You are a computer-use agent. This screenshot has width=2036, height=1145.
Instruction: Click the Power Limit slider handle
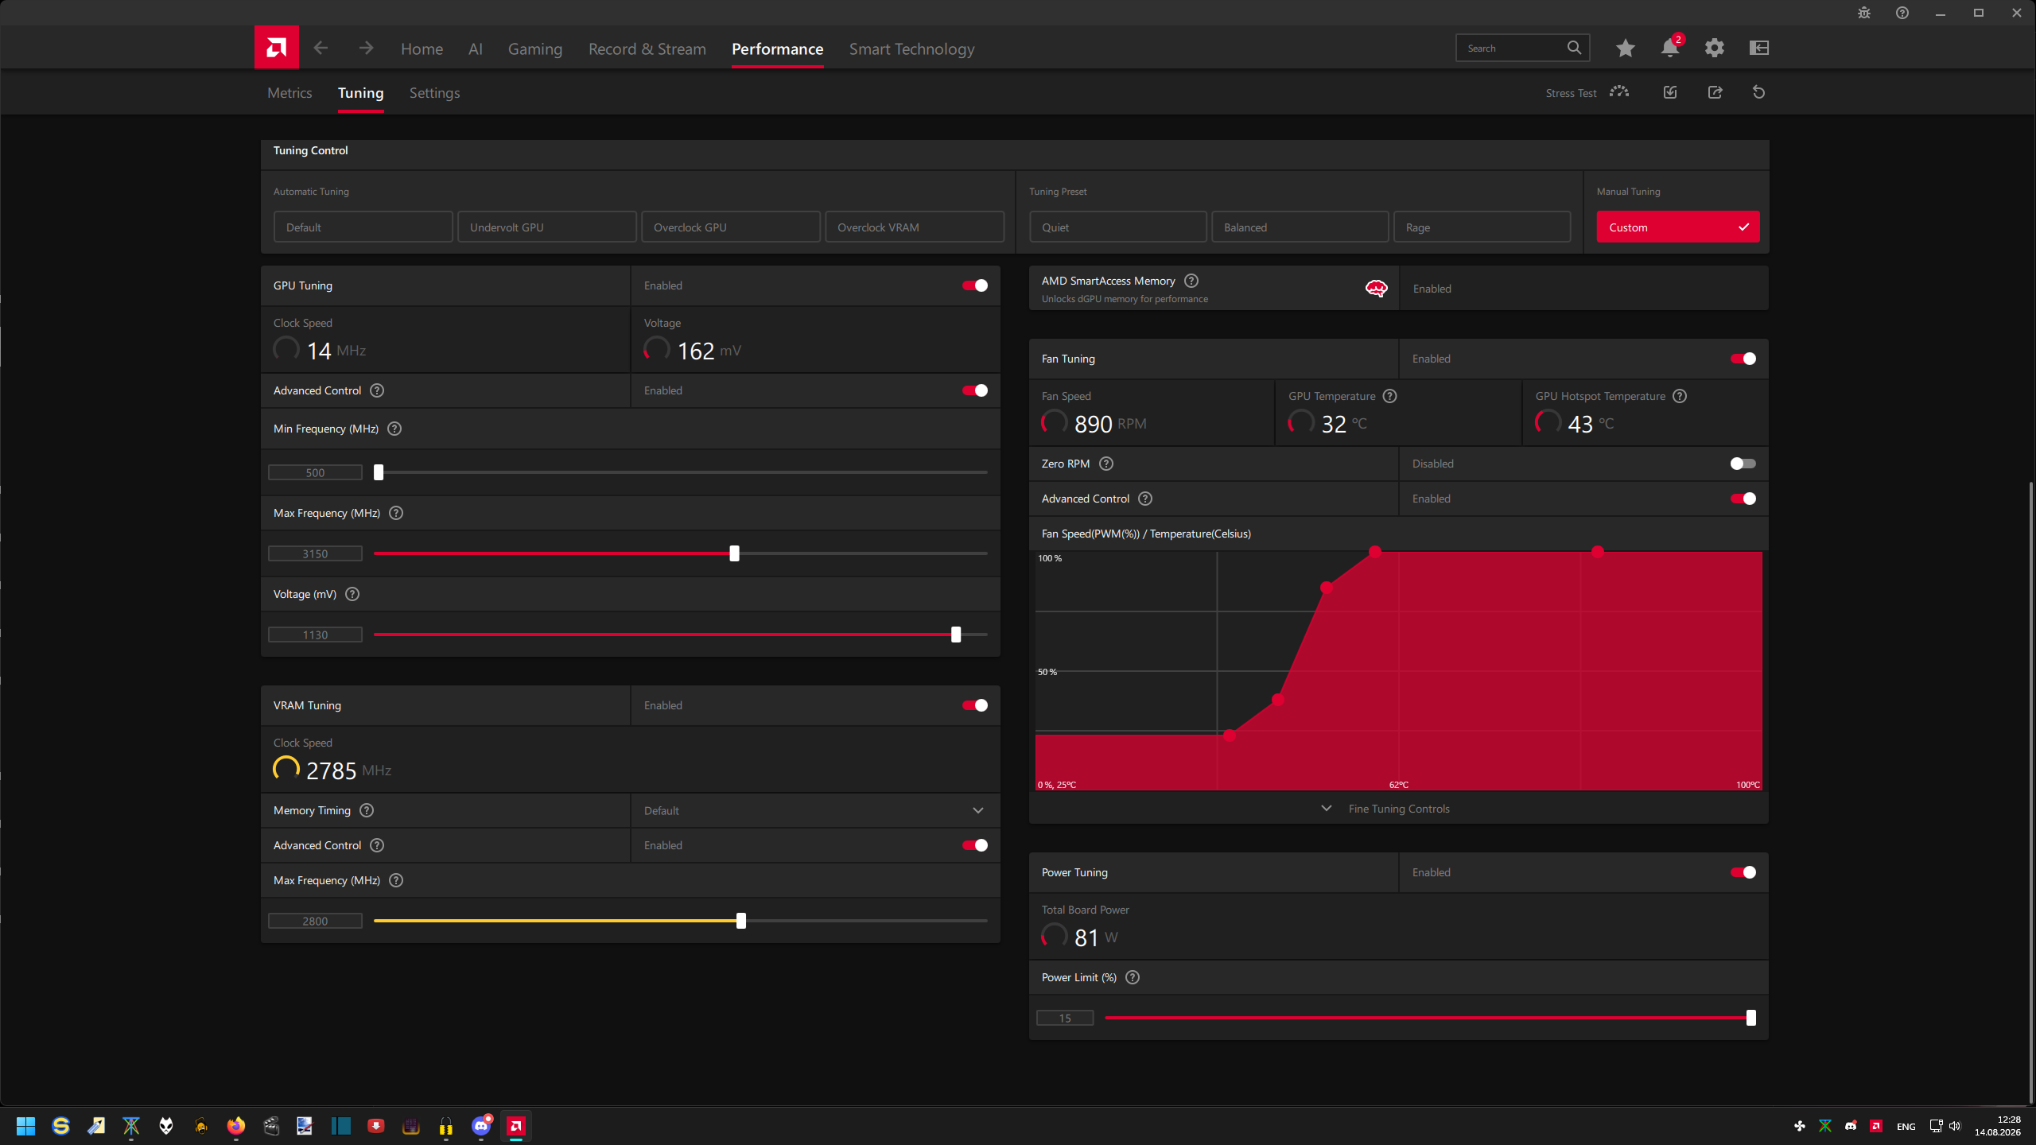1750,1018
